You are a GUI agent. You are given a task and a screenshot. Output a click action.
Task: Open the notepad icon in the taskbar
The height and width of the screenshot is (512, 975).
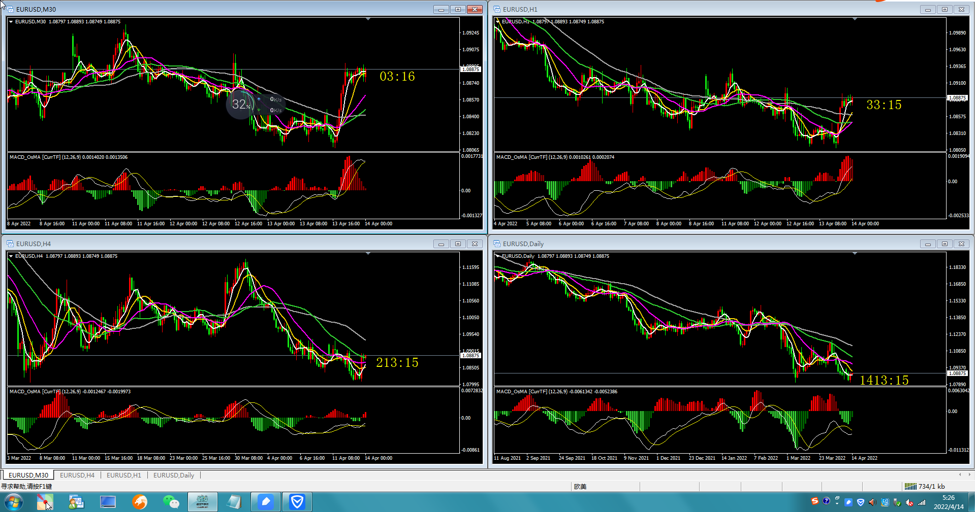pyautogui.click(x=234, y=502)
